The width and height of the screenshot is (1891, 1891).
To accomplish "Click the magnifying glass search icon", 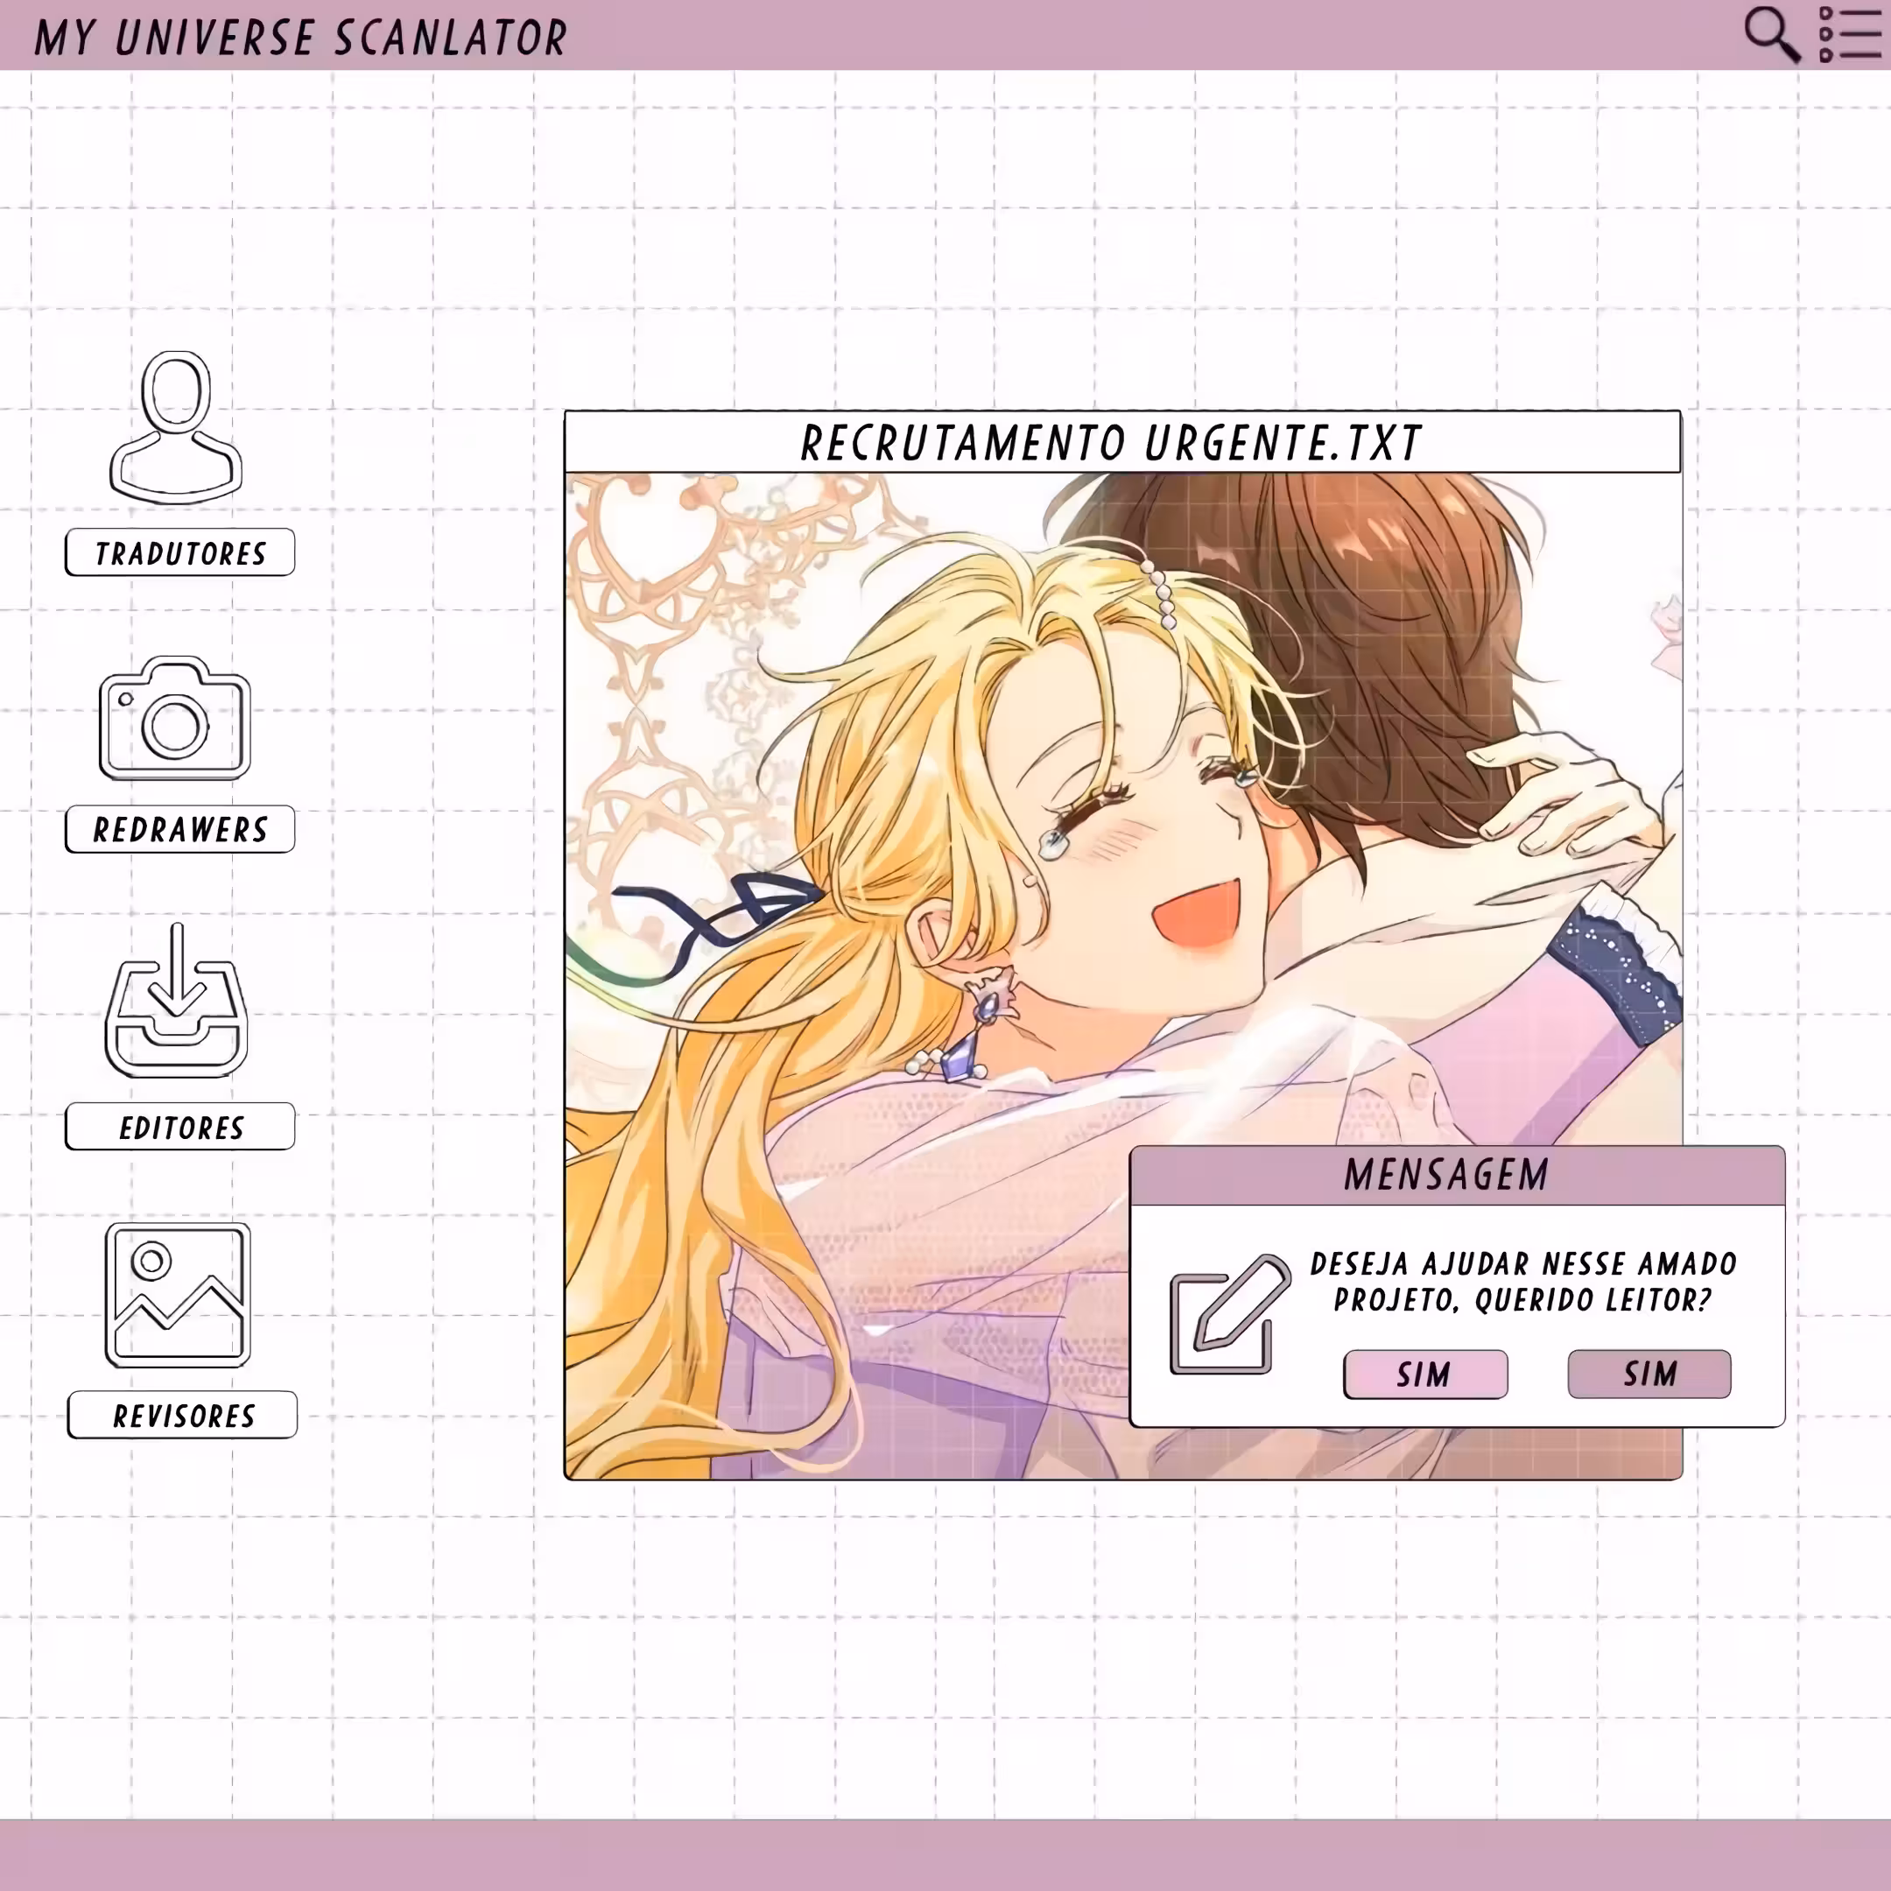I will 1773,34.
